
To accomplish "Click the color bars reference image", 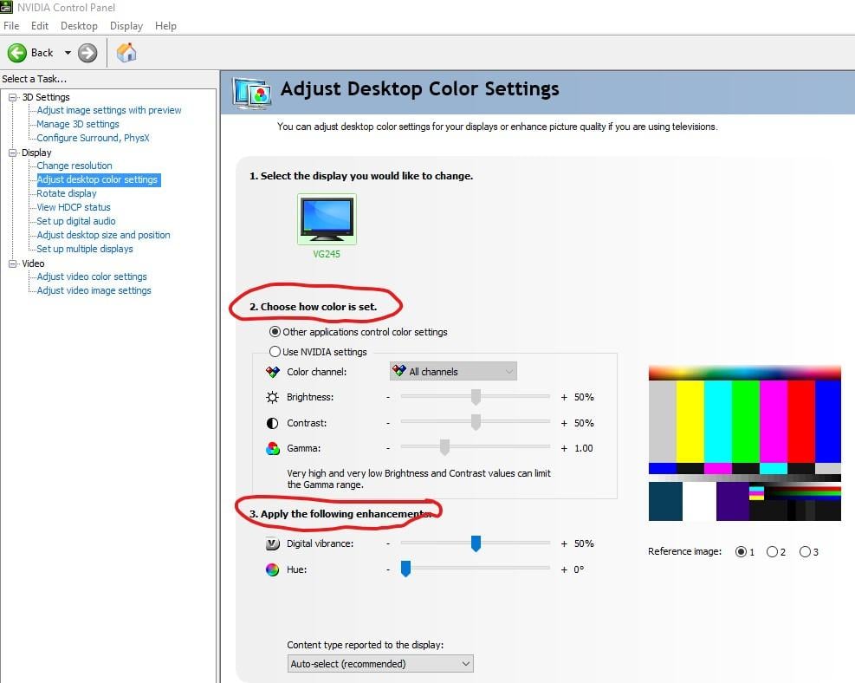I will (x=744, y=443).
